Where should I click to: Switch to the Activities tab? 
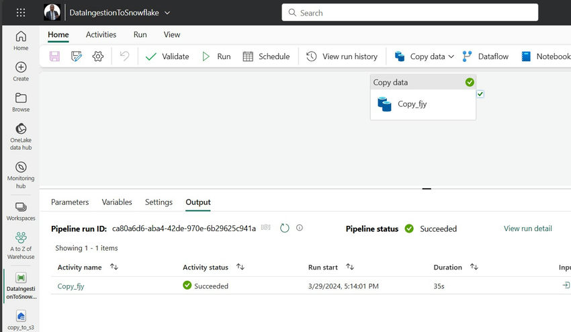(101, 34)
